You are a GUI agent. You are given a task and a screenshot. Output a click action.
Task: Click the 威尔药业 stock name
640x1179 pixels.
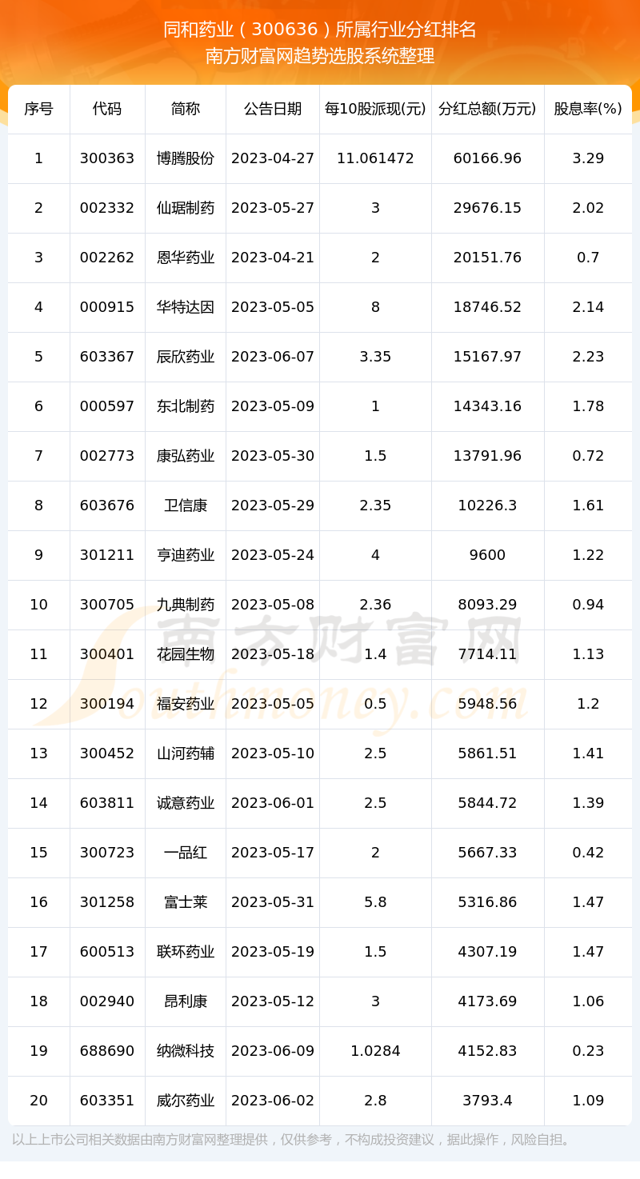(186, 1101)
